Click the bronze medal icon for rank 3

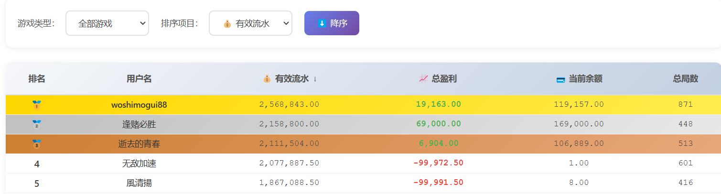[x=37, y=143]
